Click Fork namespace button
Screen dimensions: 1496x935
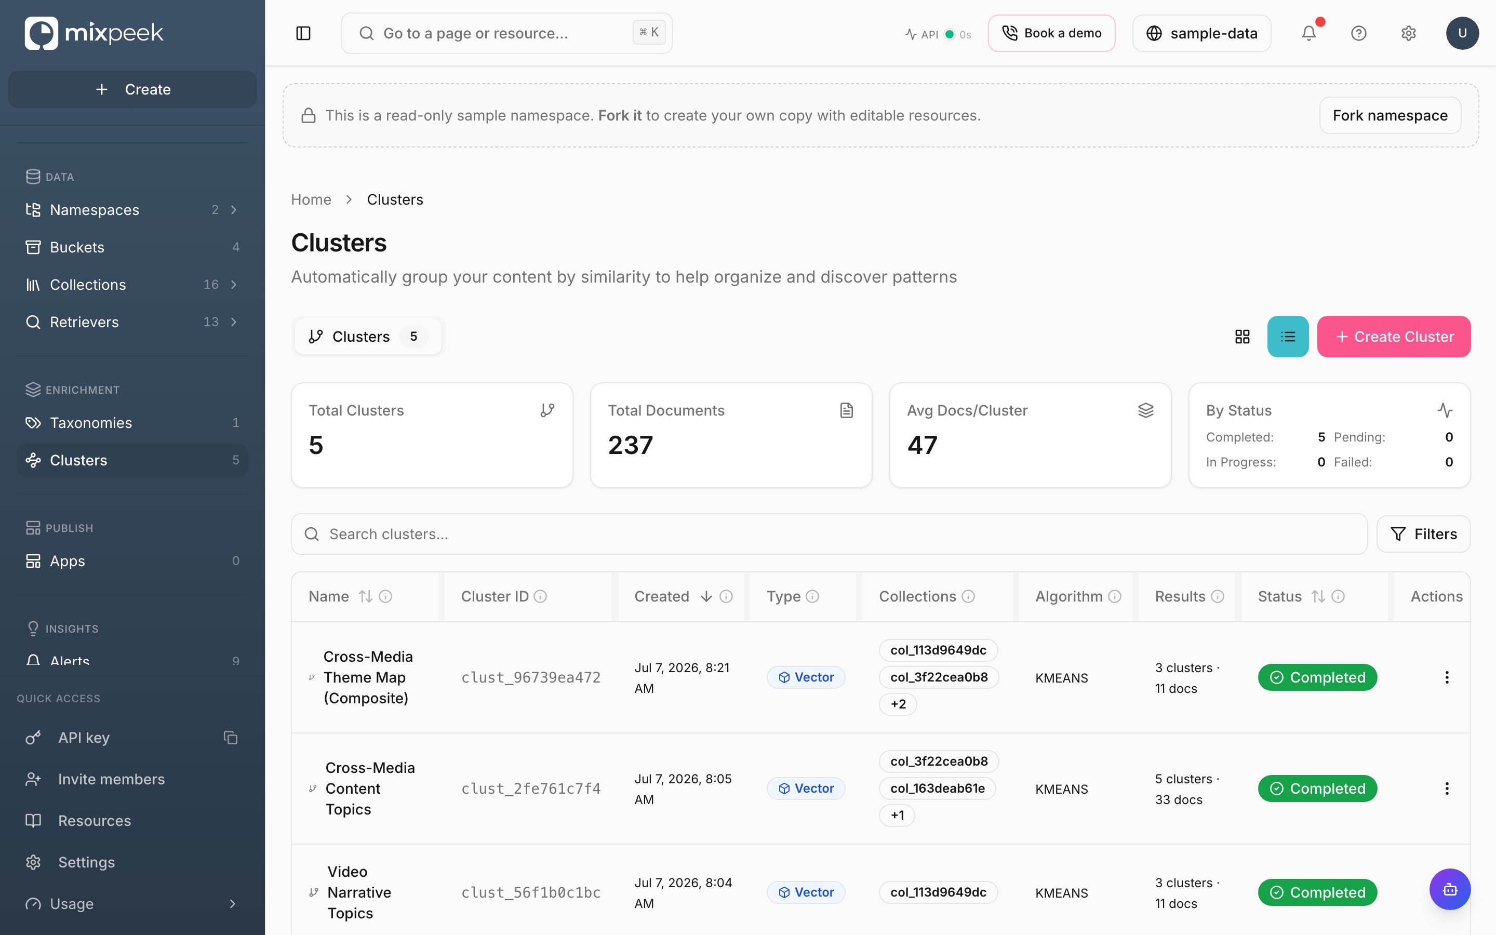pos(1390,115)
